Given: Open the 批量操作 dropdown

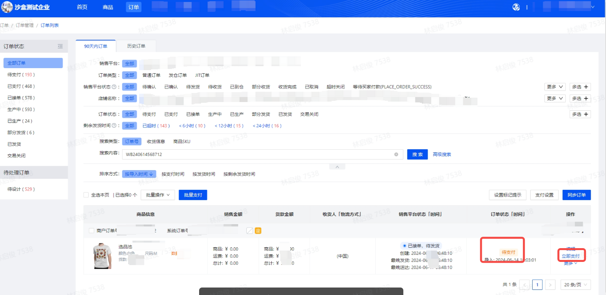Looking at the screenshot, I should coord(157,195).
